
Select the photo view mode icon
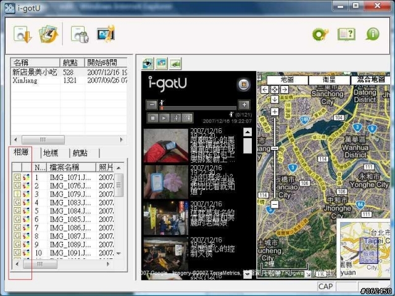[162, 64]
